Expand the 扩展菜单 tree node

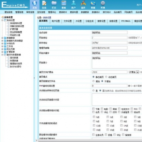2,52
